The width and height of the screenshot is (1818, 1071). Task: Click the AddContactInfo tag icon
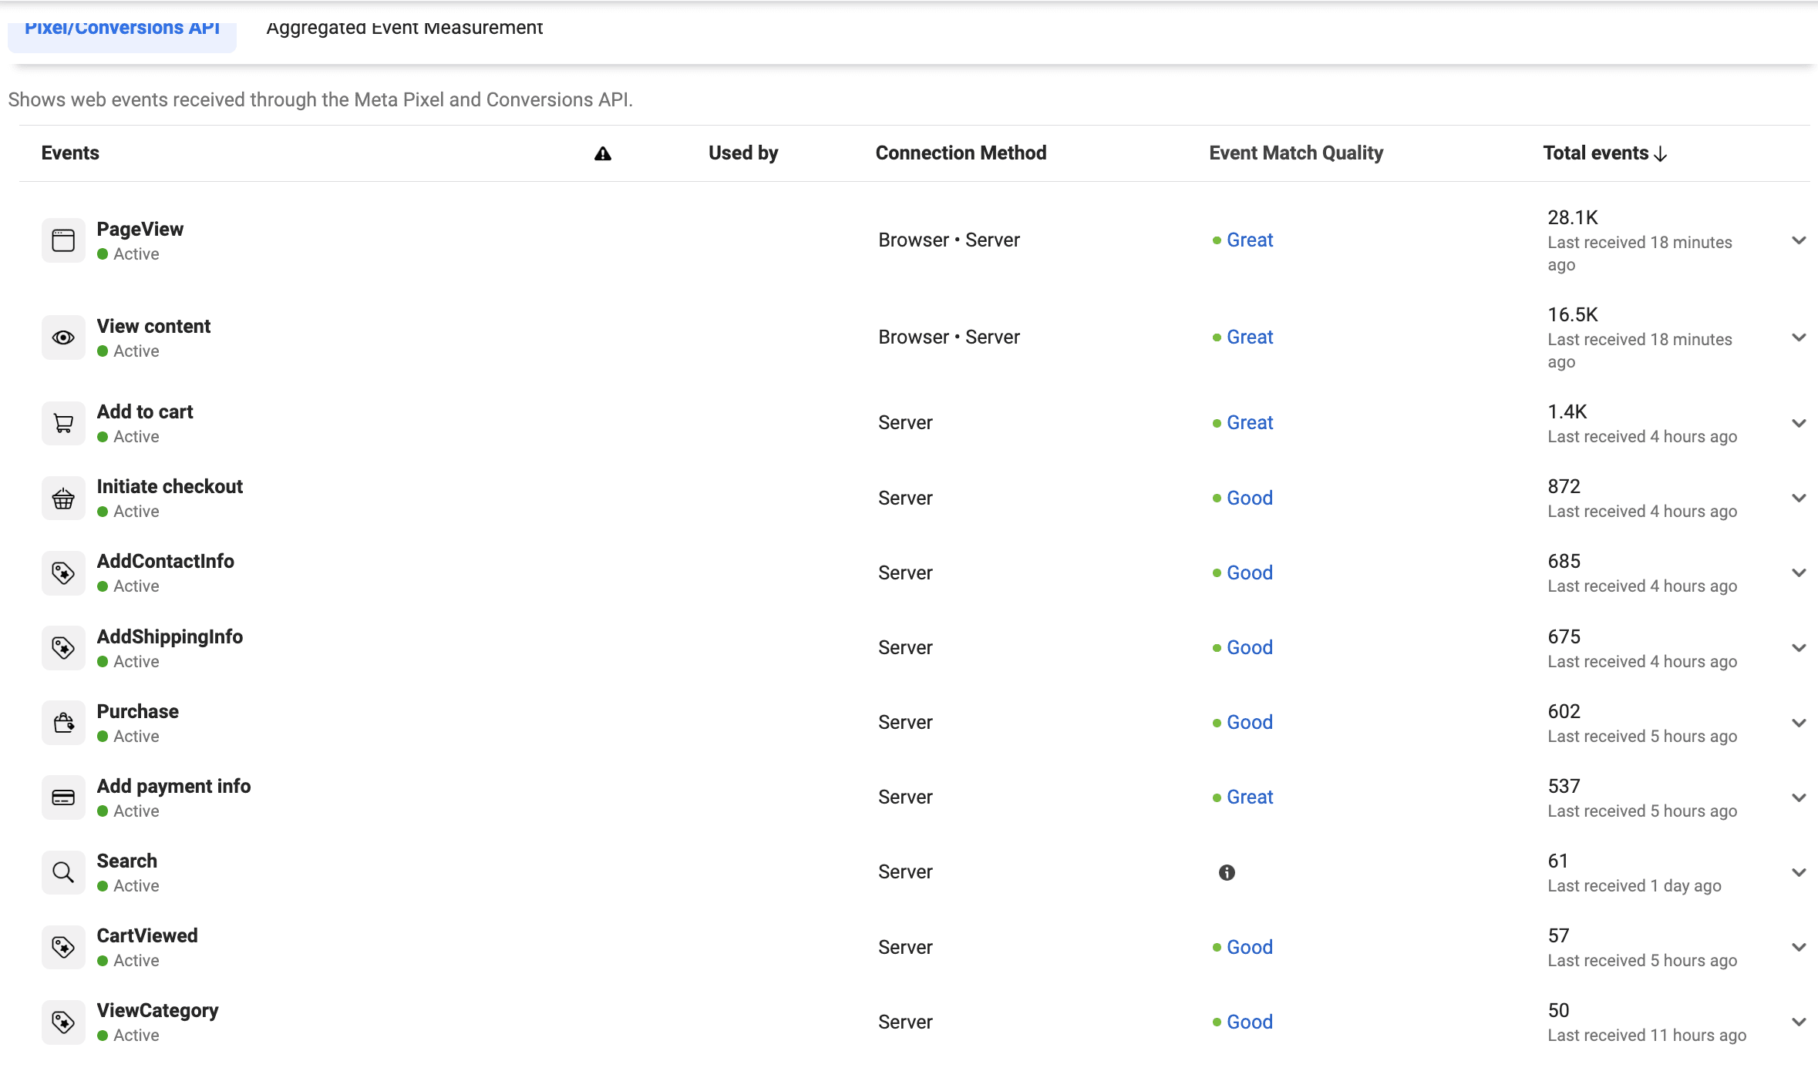pos(63,573)
